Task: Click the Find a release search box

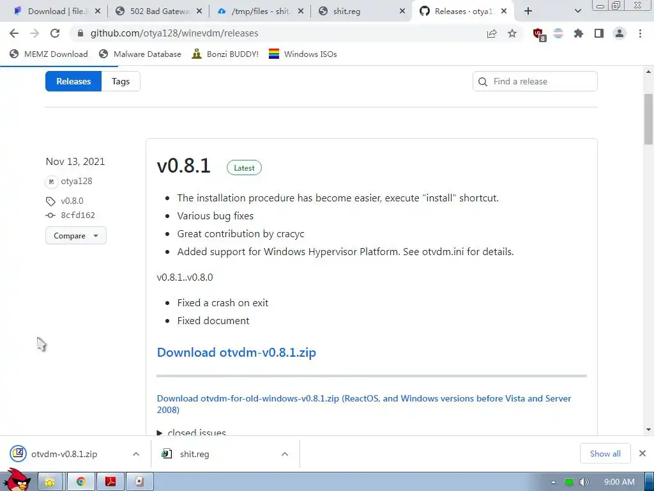Action: [535, 81]
